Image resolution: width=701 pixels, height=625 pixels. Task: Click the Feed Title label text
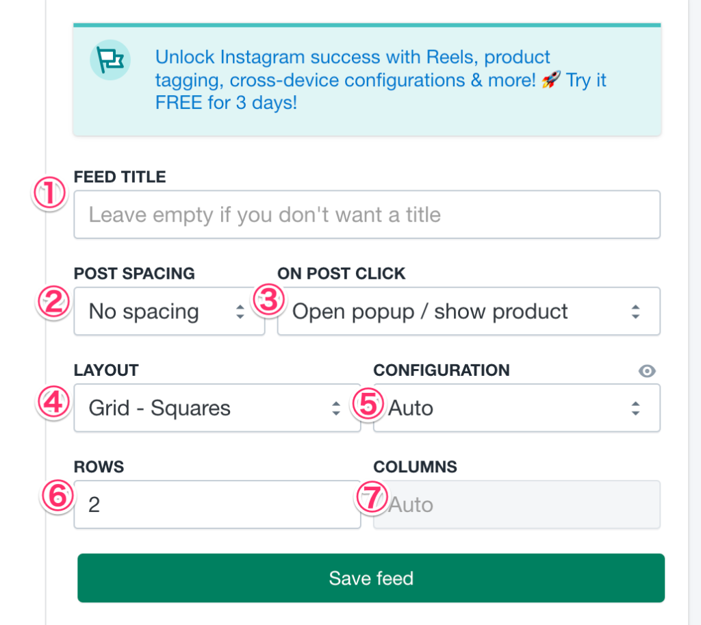pyautogui.click(x=120, y=177)
